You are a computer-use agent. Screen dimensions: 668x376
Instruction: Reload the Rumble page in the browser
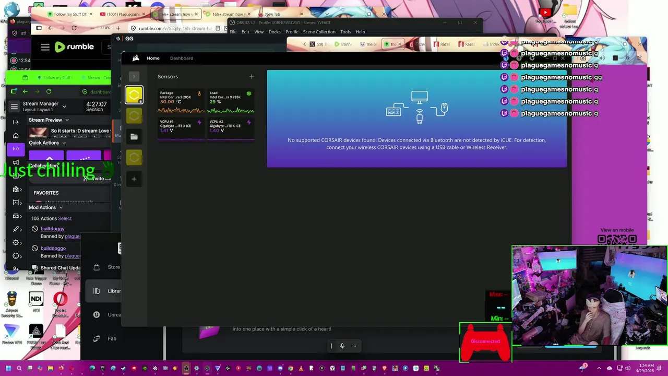74,28
